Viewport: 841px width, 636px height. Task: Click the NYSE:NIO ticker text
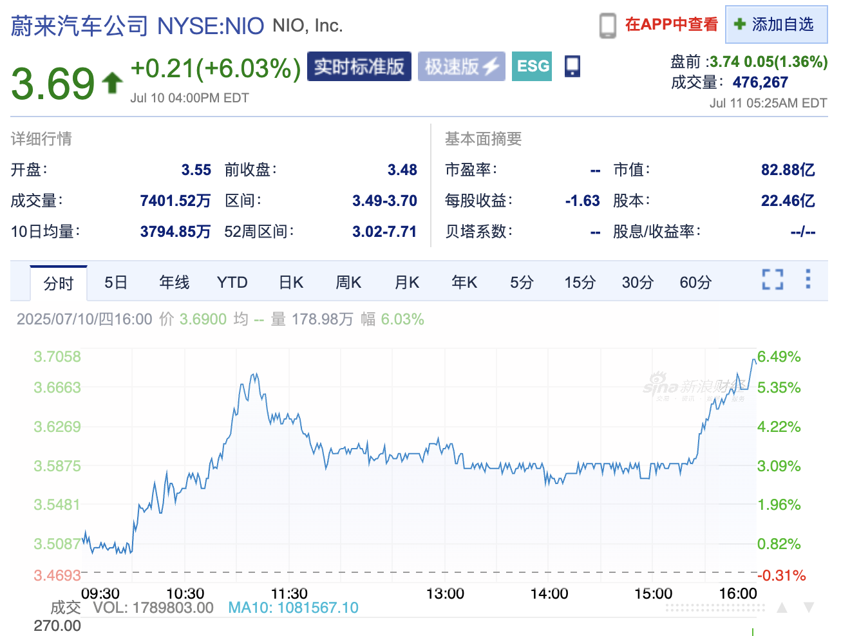(211, 26)
